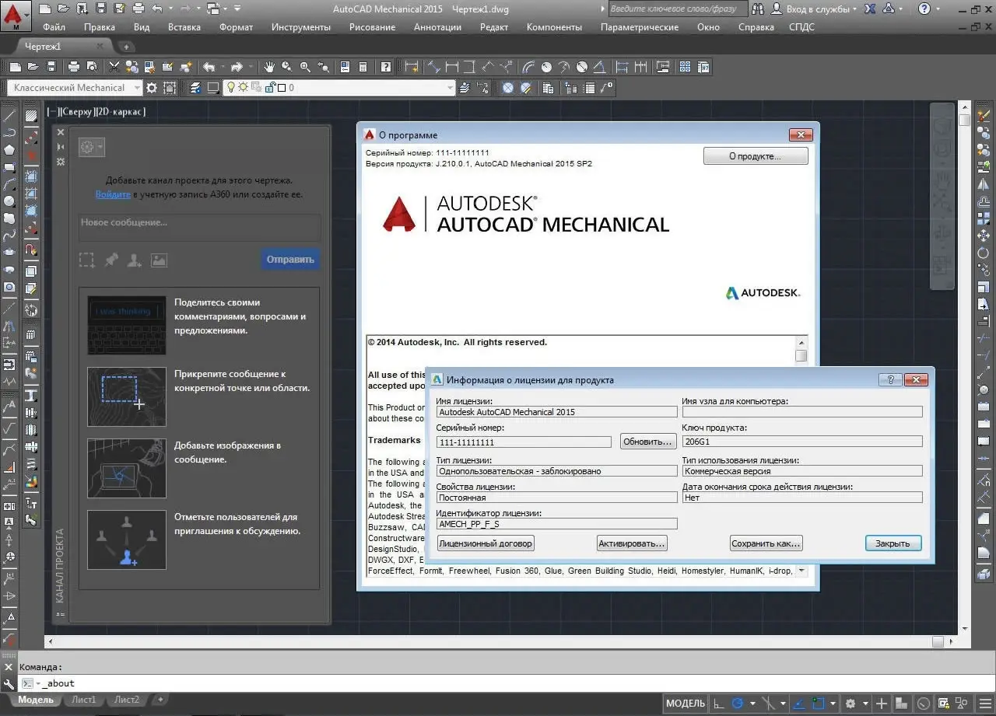Select the Spline tool in the draw toolbar
The height and width of the screenshot is (716, 996).
coord(9,236)
